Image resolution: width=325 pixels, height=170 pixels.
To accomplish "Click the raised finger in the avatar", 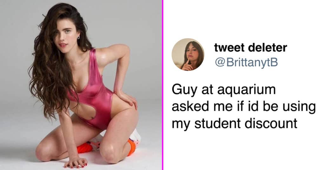I will (188, 62).
